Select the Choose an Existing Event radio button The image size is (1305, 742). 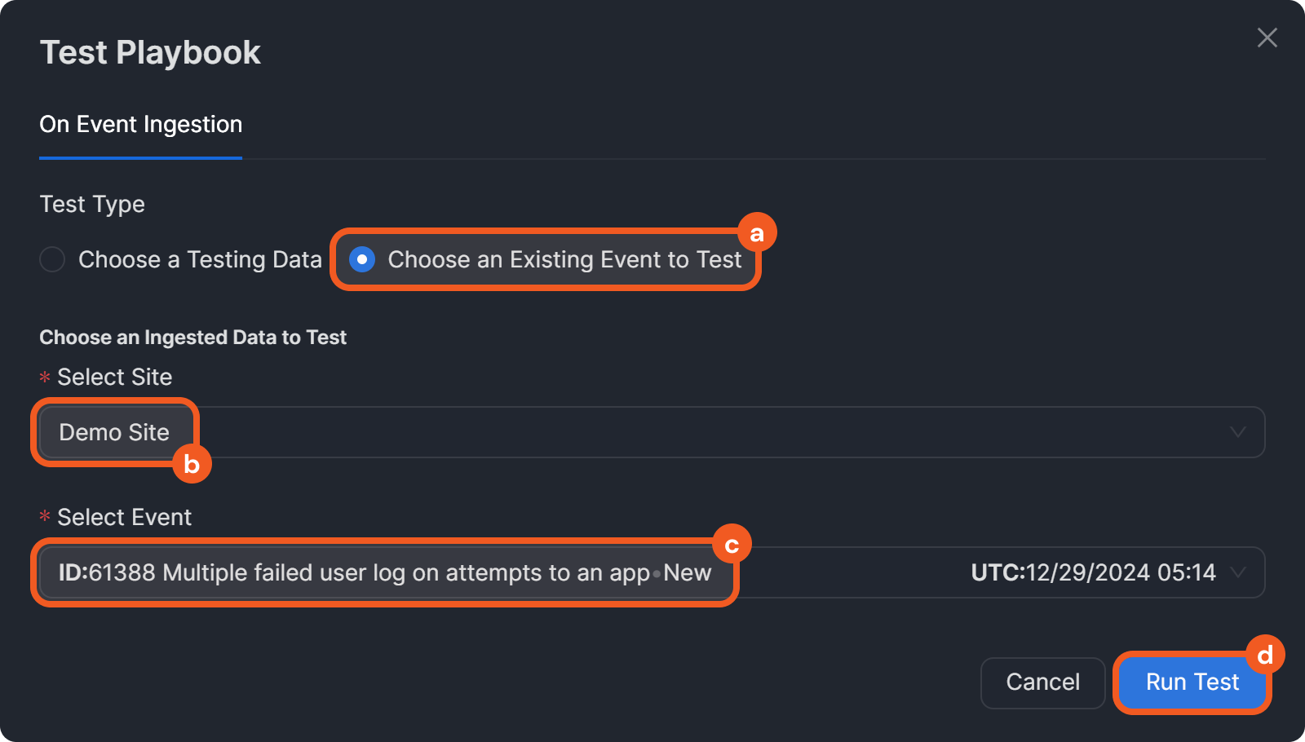point(362,259)
